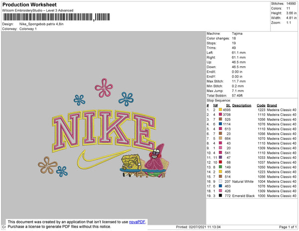Click the barcode below the header
Screen dimensions: 299x231
pos(56,17)
